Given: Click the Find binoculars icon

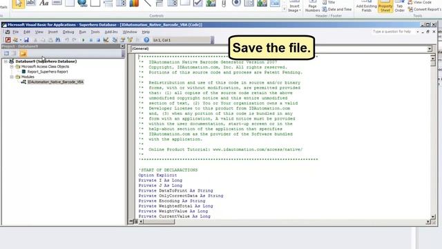Looking at the screenshot, I should [x=58, y=40].
